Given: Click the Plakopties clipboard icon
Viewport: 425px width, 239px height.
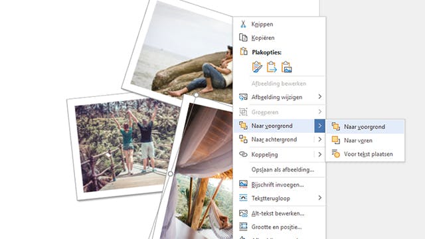Looking at the screenshot, I should point(244,51).
